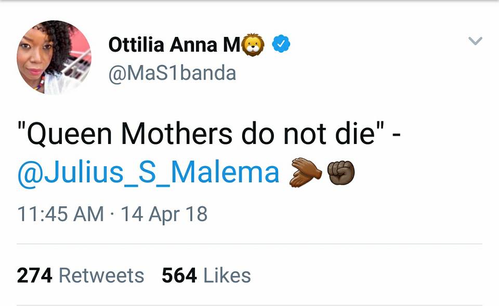The image size is (499, 306).
Task: Click the bold number 274
Action: 34,275
